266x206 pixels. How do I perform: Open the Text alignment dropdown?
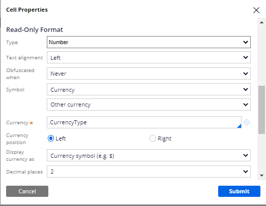(149, 57)
